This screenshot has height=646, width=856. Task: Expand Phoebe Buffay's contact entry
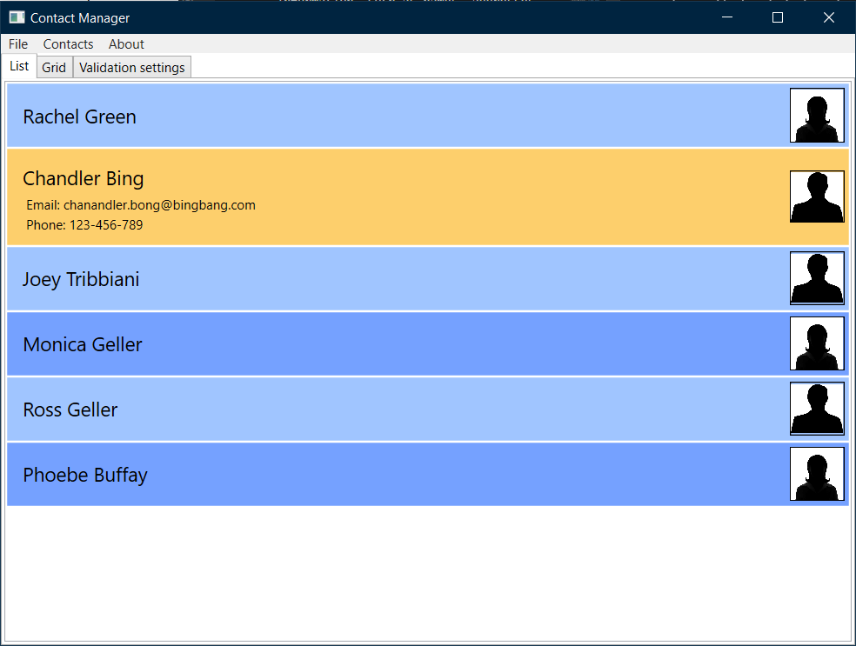pyautogui.click(x=83, y=475)
